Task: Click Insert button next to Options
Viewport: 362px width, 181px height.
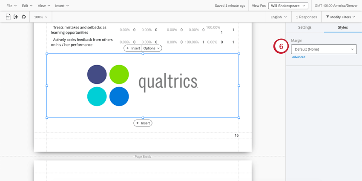Action: click(x=132, y=48)
